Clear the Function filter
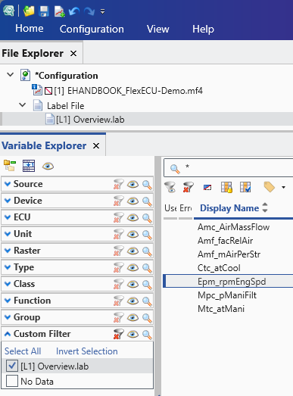Viewport: 293px width, 396px height. (x=118, y=301)
